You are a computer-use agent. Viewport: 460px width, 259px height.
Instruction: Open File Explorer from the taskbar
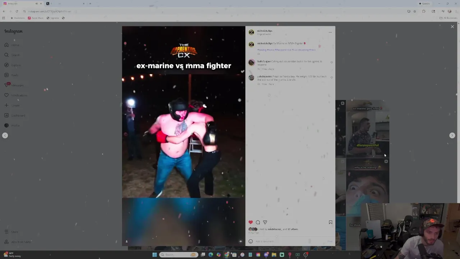274,255
